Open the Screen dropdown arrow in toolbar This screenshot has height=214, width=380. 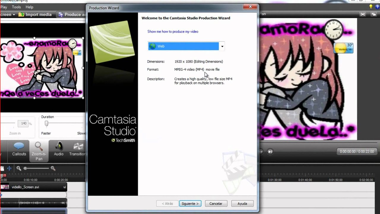[14, 15]
